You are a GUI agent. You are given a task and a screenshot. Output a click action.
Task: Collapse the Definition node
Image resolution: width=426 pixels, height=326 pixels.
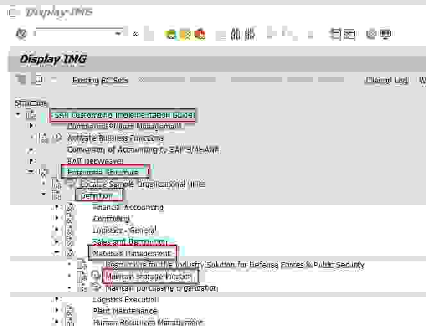(44, 193)
